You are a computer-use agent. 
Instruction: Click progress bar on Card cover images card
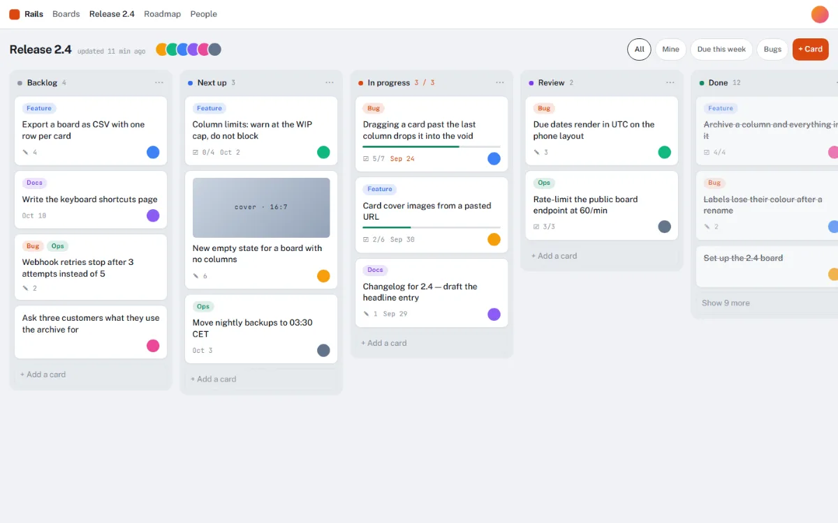432,227
